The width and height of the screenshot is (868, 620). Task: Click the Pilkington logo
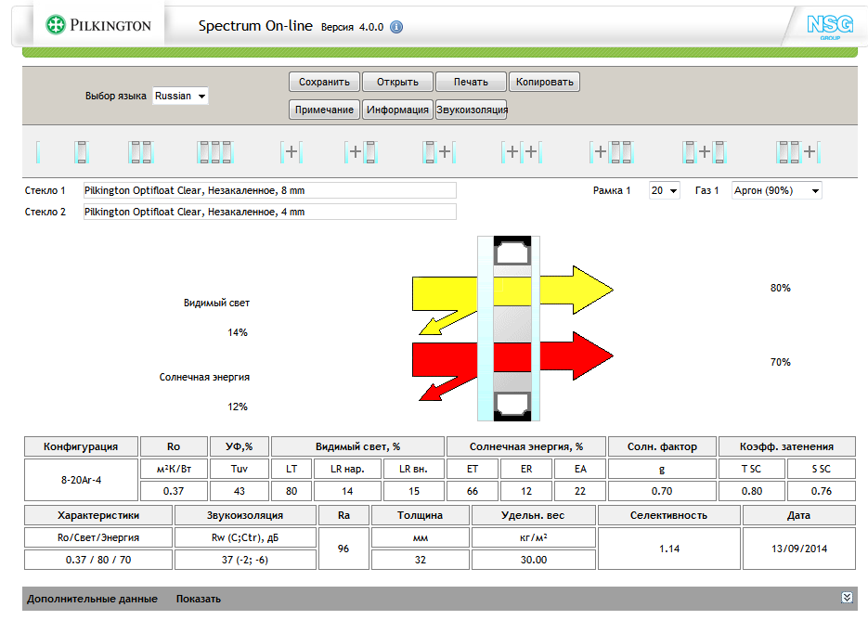click(x=98, y=25)
